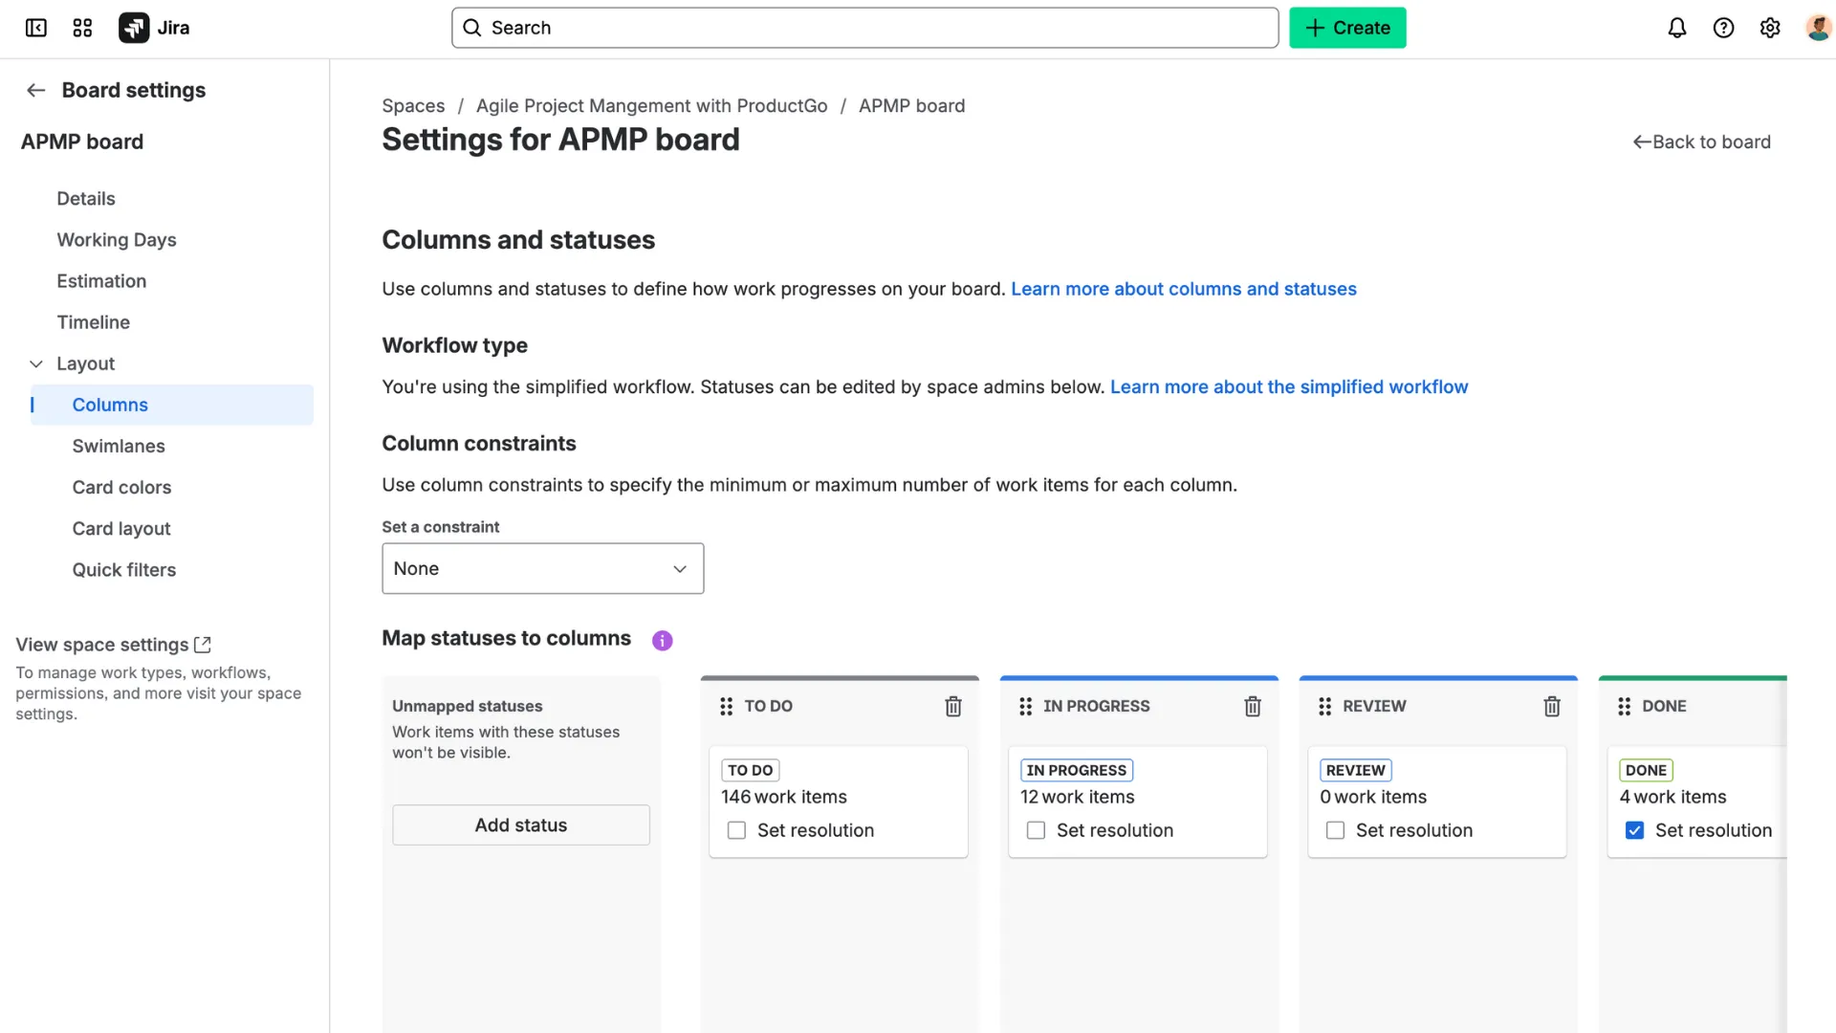Image resolution: width=1836 pixels, height=1033 pixels.
Task: Click Learn more about the simplified workflow
Action: [x=1288, y=386]
